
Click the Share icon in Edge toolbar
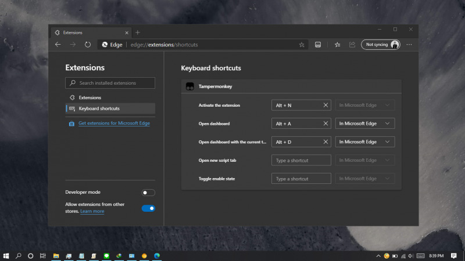click(352, 45)
